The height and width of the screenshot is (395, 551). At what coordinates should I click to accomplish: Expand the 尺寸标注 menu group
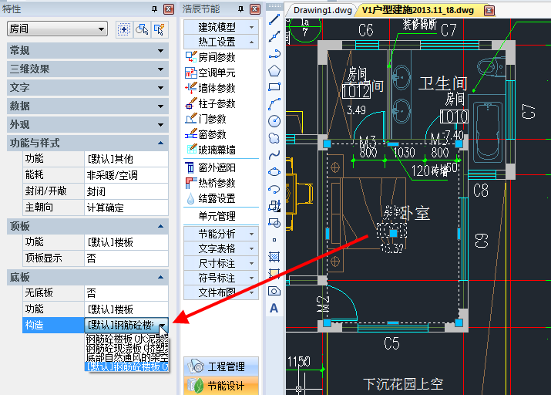tap(221, 263)
